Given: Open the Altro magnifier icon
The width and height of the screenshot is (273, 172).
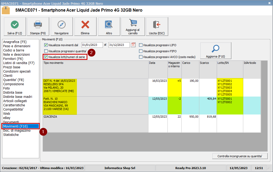Looking at the screenshot, I should tap(109, 25).
